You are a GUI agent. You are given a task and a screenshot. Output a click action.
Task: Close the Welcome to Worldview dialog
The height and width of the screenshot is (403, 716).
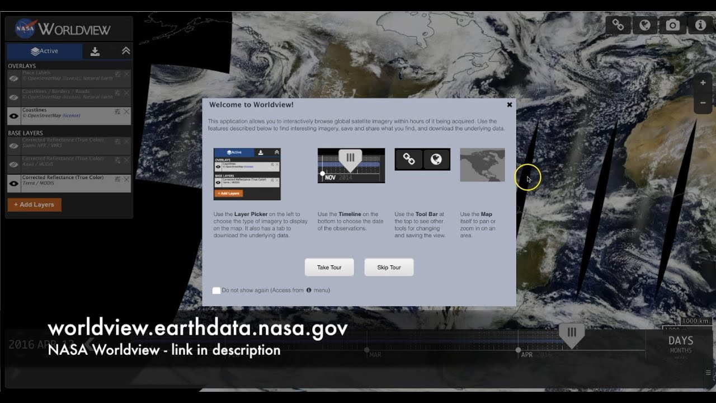pos(510,105)
